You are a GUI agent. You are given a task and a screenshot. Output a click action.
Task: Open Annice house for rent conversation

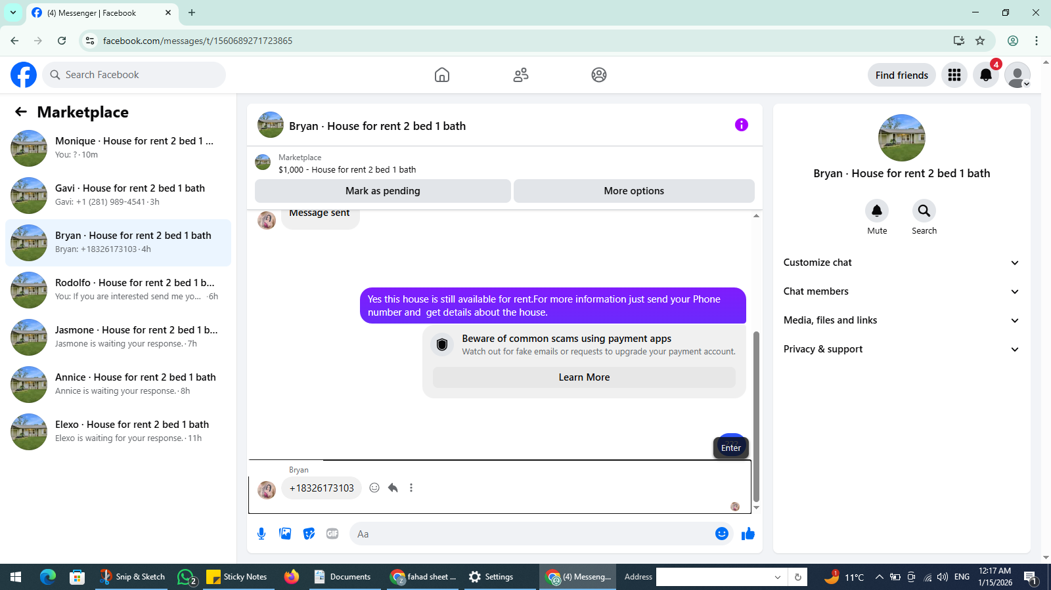[118, 385]
